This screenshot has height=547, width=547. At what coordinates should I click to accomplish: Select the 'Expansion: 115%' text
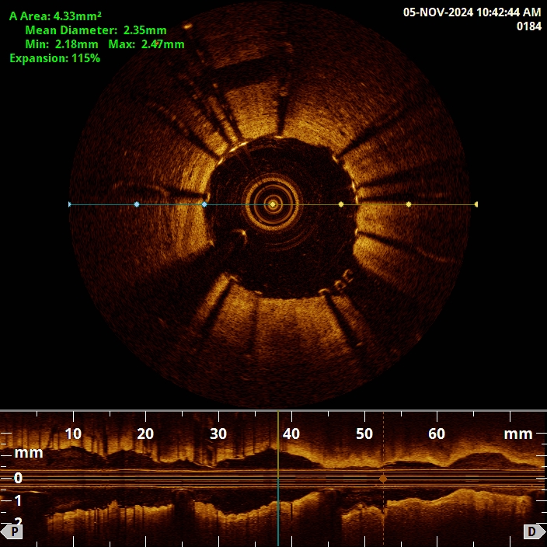(x=54, y=58)
